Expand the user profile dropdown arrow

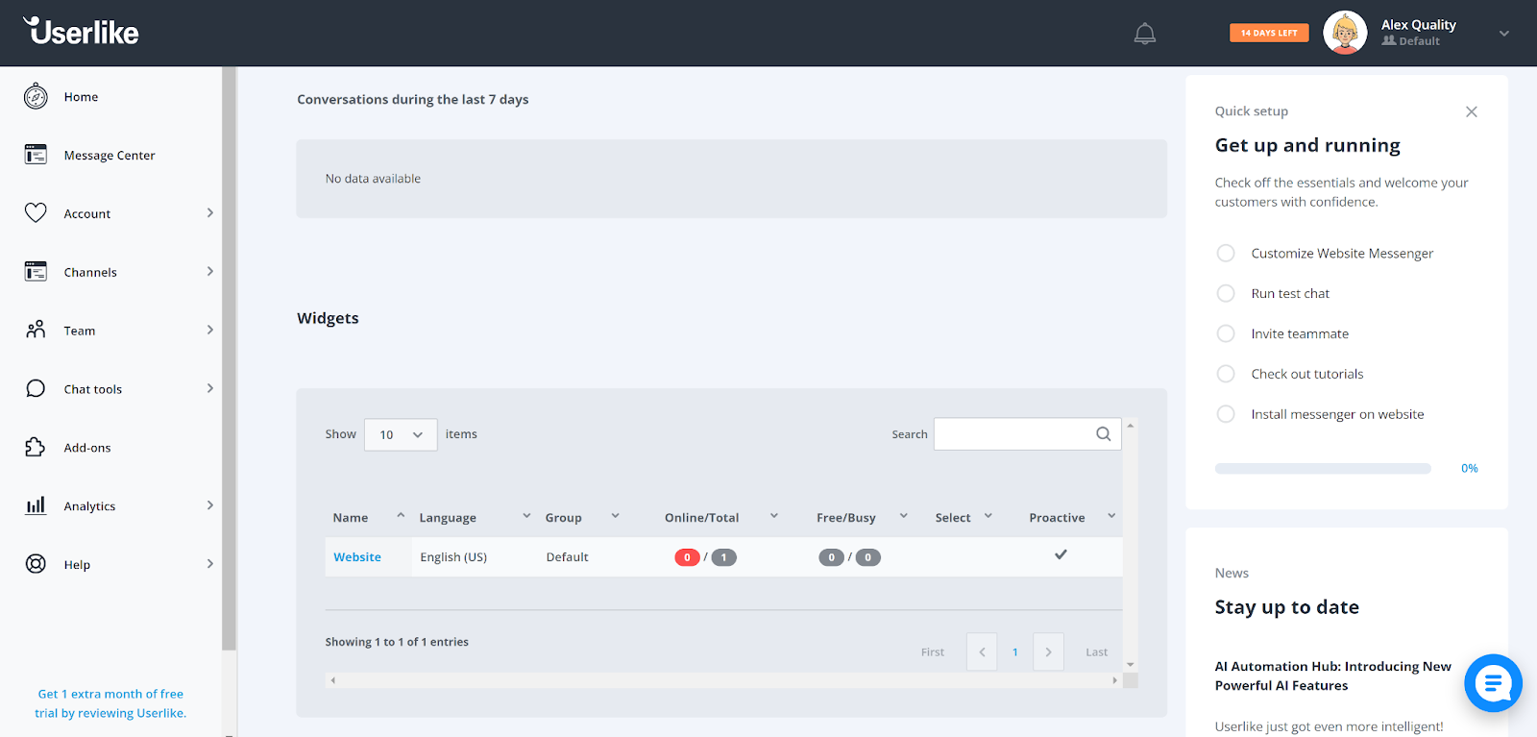click(1503, 33)
